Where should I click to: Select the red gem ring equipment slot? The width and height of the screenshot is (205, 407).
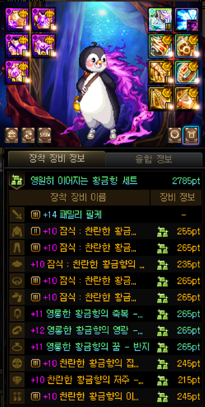[187, 72]
